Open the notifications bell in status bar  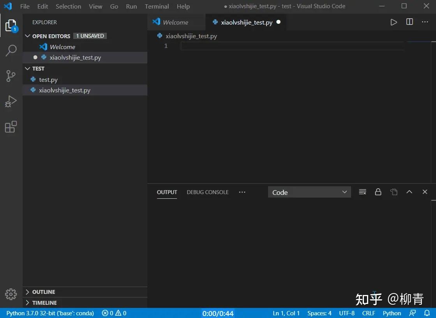pos(427,313)
